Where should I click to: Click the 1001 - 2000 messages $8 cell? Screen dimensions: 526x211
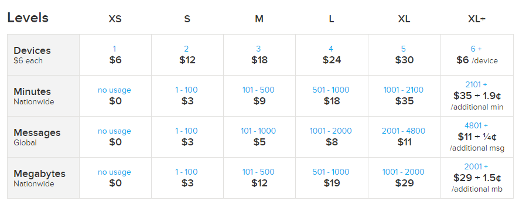click(x=332, y=137)
